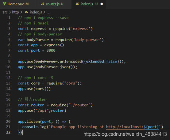
Task: Click the closing '})' on line 22
Action: [20, 132]
